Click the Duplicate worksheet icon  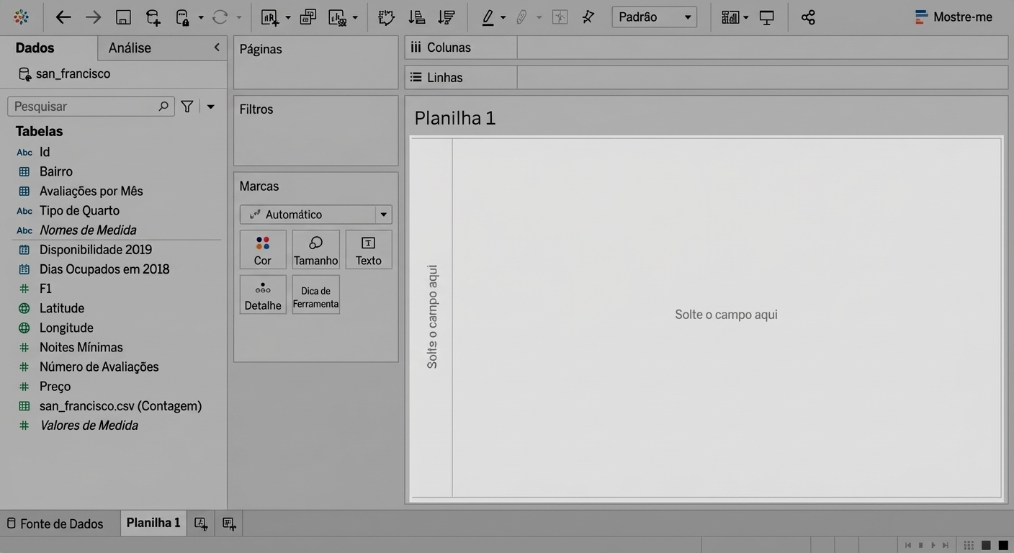click(308, 17)
